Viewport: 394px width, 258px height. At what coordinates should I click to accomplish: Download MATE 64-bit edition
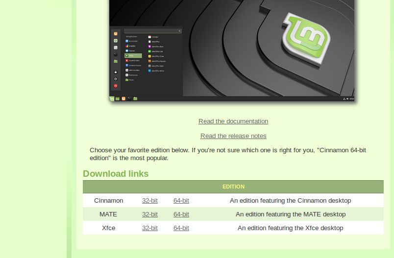click(181, 214)
